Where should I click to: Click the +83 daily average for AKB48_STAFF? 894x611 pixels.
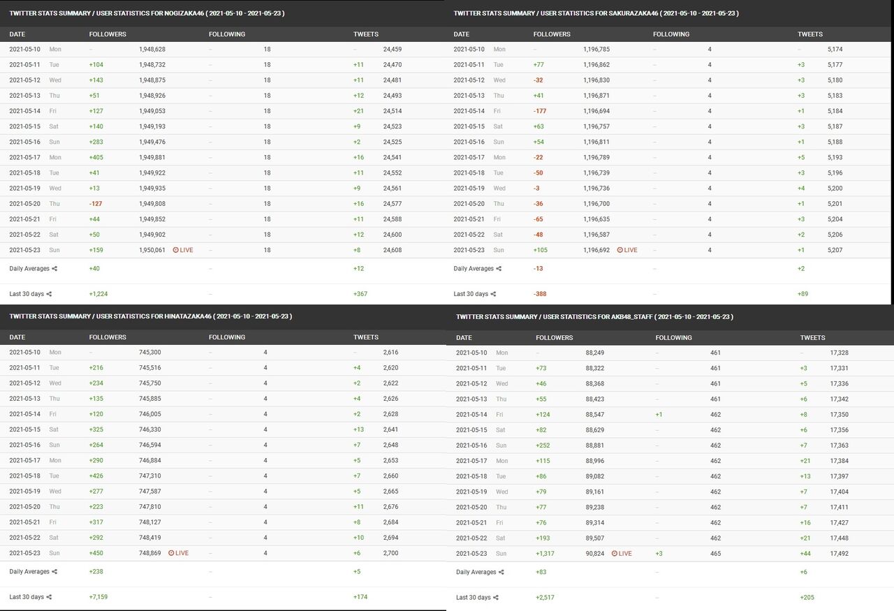541,573
